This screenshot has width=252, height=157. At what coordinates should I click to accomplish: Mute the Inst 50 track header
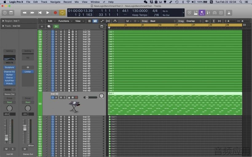pyautogui.click(x=61, y=97)
